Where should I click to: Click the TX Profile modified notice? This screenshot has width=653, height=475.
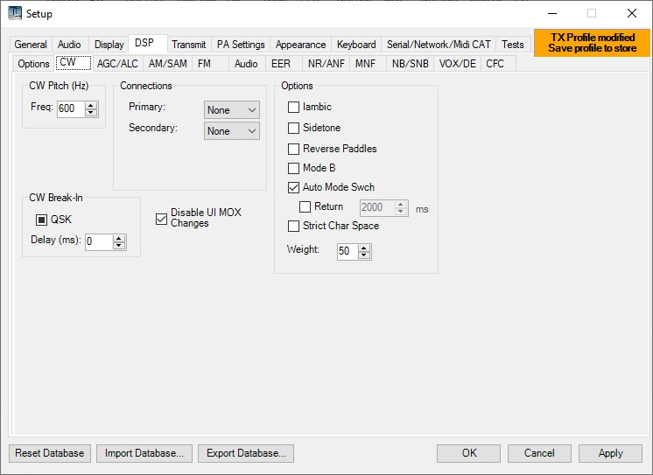point(592,43)
